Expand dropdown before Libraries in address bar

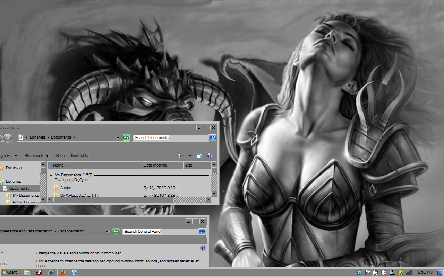(x=27, y=137)
